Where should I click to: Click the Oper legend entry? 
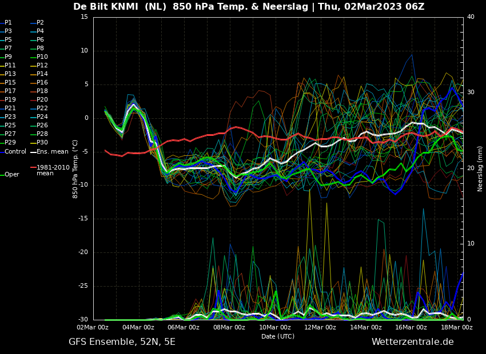(12, 174)
